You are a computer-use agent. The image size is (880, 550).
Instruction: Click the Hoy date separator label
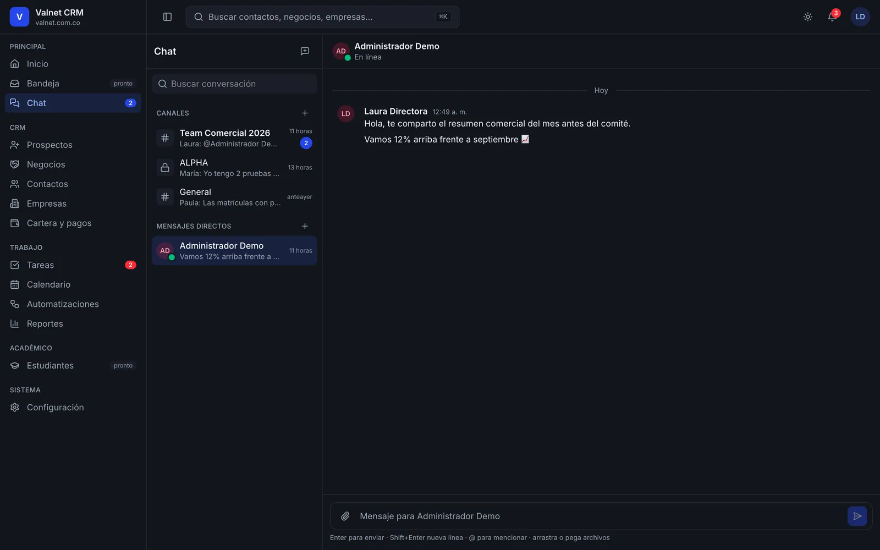[x=601, y=90]
